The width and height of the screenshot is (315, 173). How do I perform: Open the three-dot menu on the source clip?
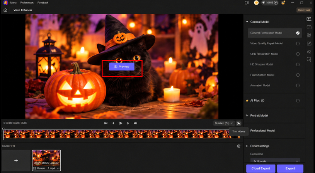pos(58,168)
